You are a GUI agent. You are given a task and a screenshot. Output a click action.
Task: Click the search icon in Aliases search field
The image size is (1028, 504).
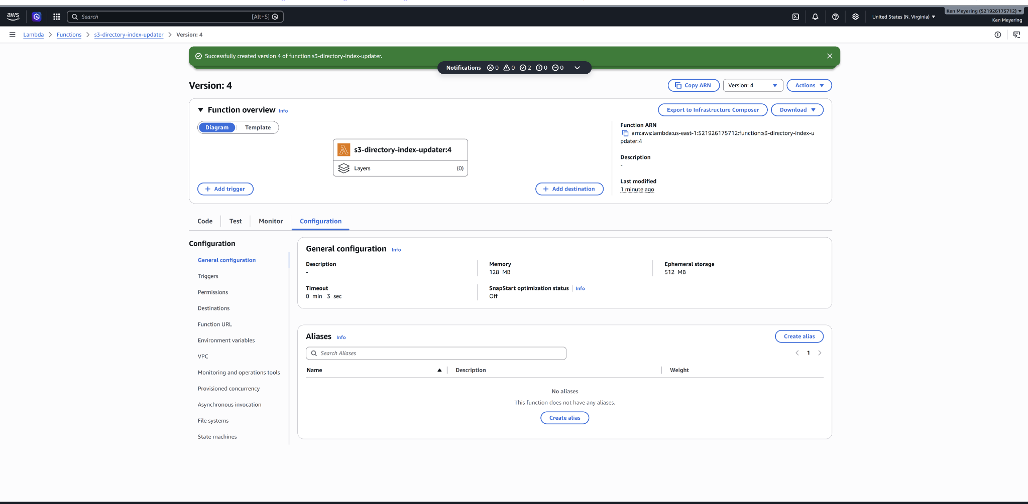(x=314, y=353)
